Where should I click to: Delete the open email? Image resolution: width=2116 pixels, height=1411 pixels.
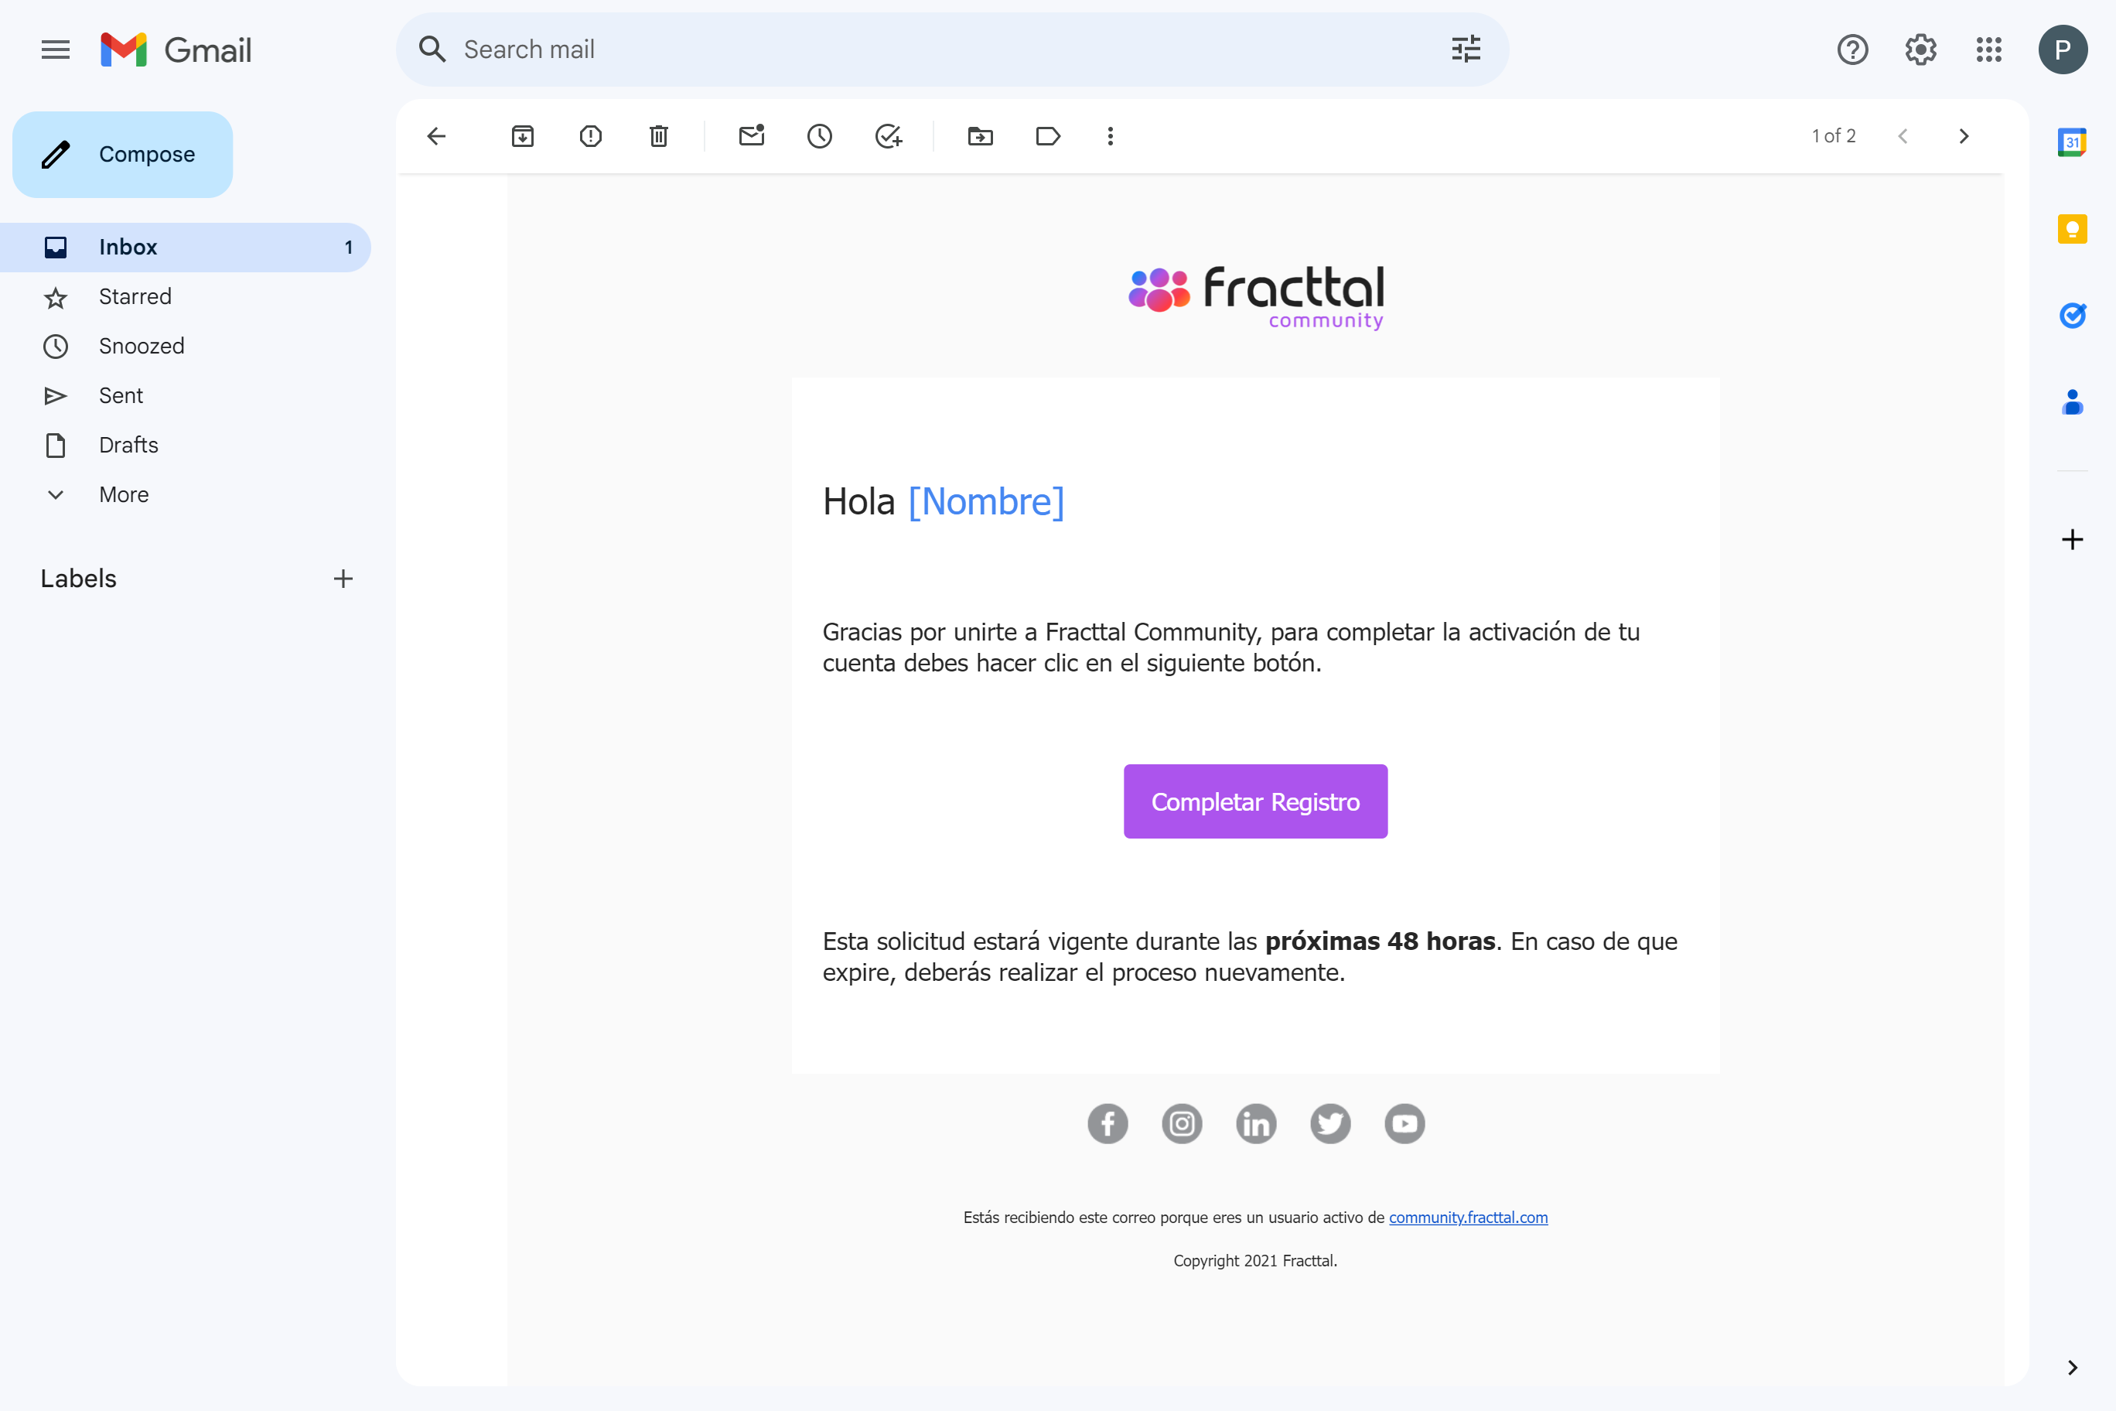pos(659,136)
